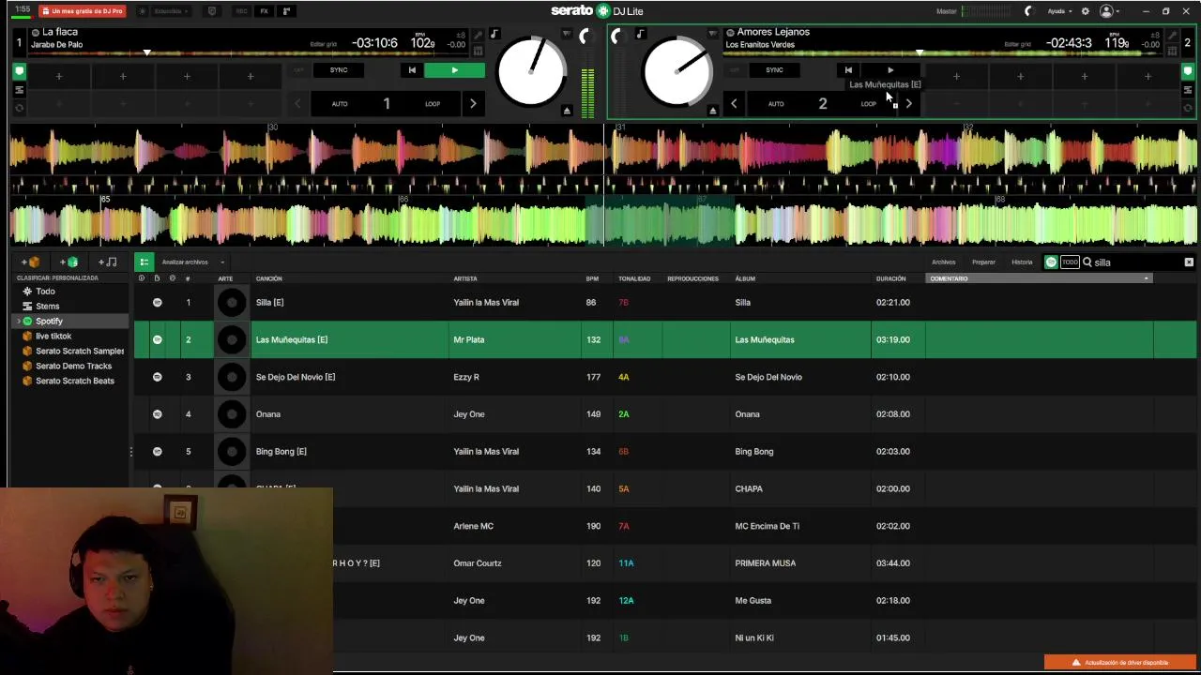
Task: Open the Ayuda help dropdown
Action: [1059, 11]
